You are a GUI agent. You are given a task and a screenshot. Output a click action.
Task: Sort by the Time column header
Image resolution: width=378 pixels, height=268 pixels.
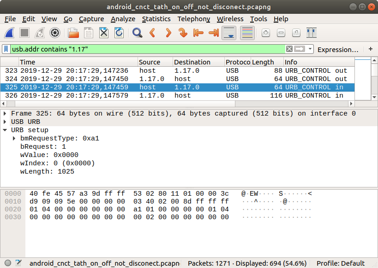78,62
